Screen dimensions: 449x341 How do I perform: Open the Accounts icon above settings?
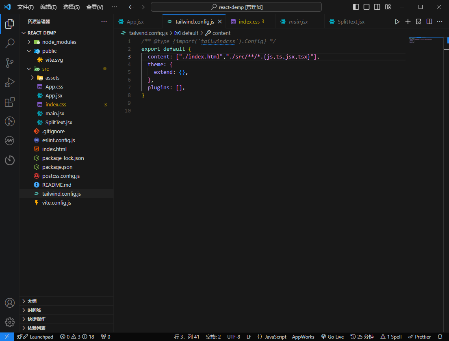(x=10, y=302)
